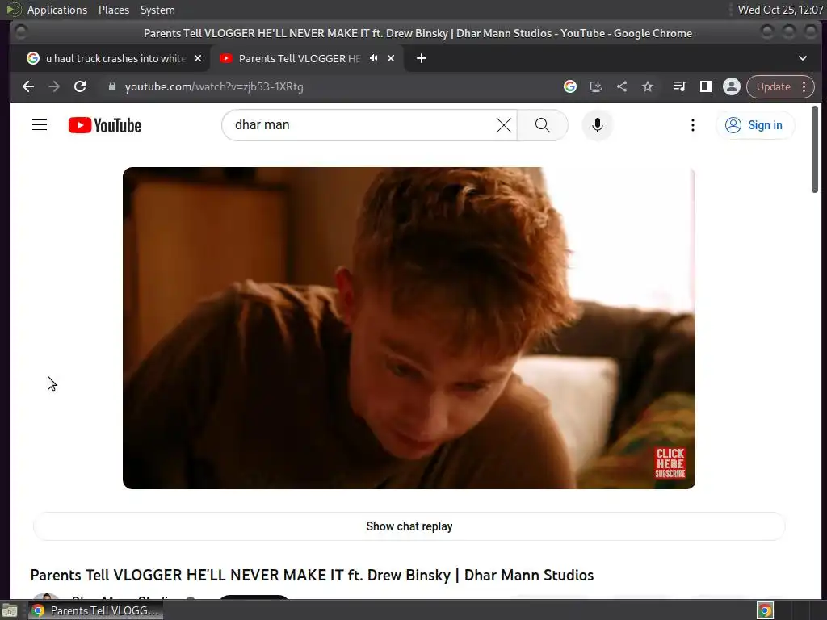Toggle Chrome side panel
Screen dimensions: 827x620
(x=705, y=86)
